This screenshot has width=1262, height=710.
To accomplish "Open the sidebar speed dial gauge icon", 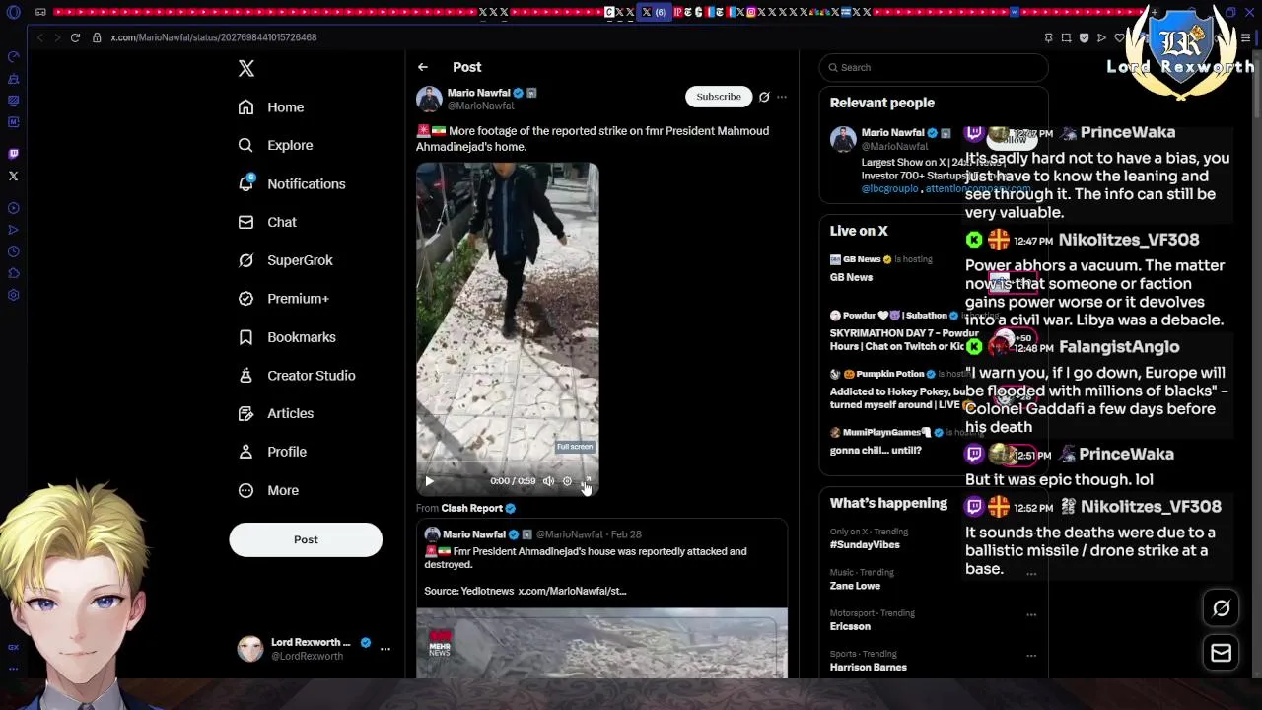I will tap(13, 57).
